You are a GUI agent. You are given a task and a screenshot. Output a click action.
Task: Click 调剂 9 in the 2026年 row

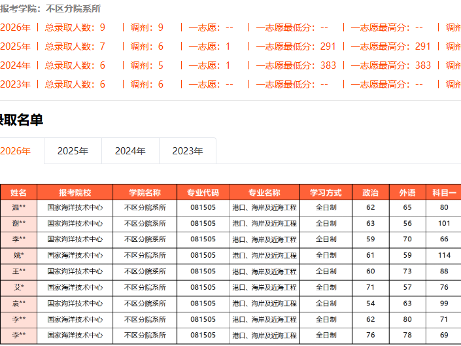[x=147, y=27]
